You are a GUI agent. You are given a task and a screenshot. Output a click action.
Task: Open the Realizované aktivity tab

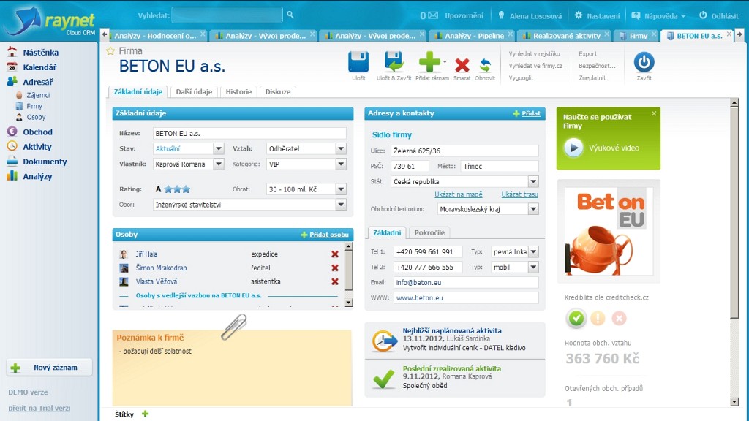point(565,35)
